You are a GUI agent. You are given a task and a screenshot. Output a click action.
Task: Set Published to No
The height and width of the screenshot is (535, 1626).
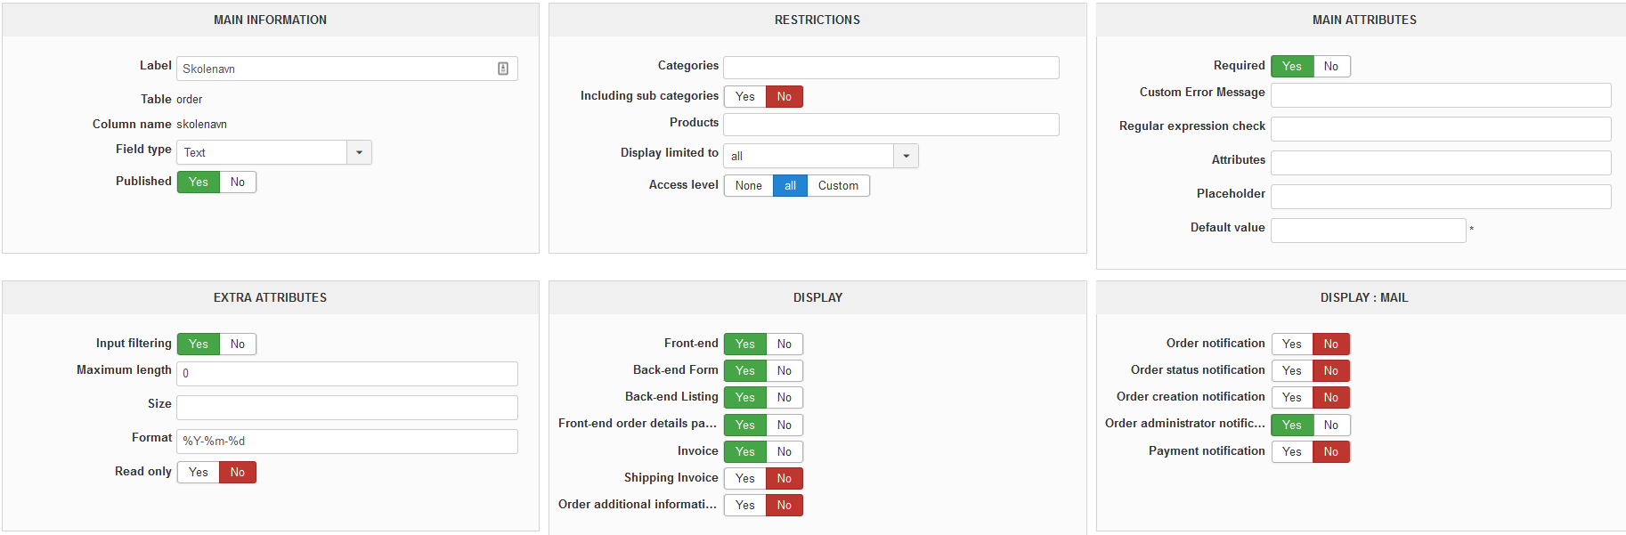(238, 182)
